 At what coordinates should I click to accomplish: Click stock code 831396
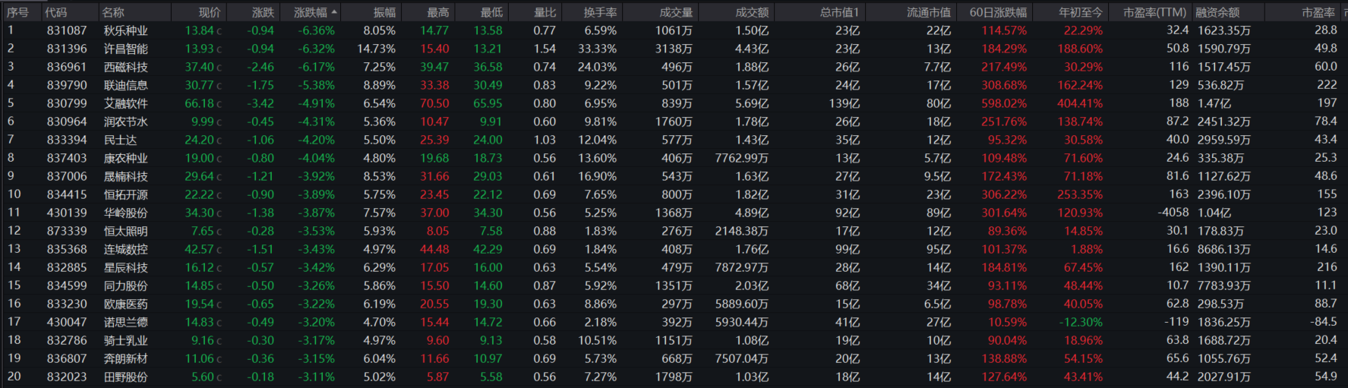67,49
